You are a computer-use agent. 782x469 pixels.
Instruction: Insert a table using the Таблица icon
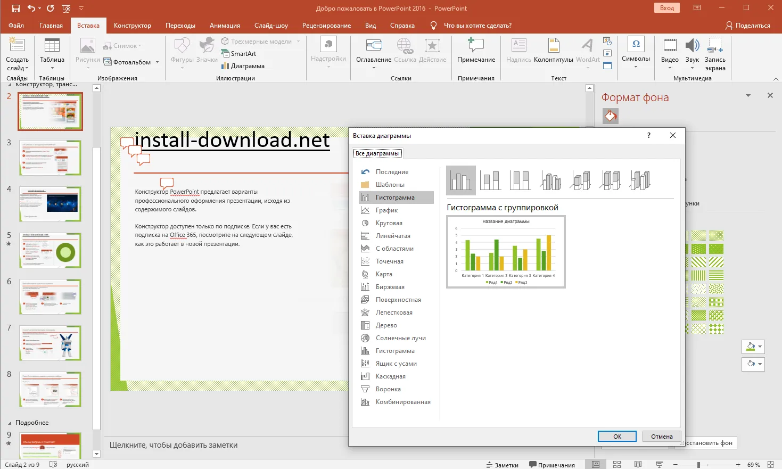(52, 47)
